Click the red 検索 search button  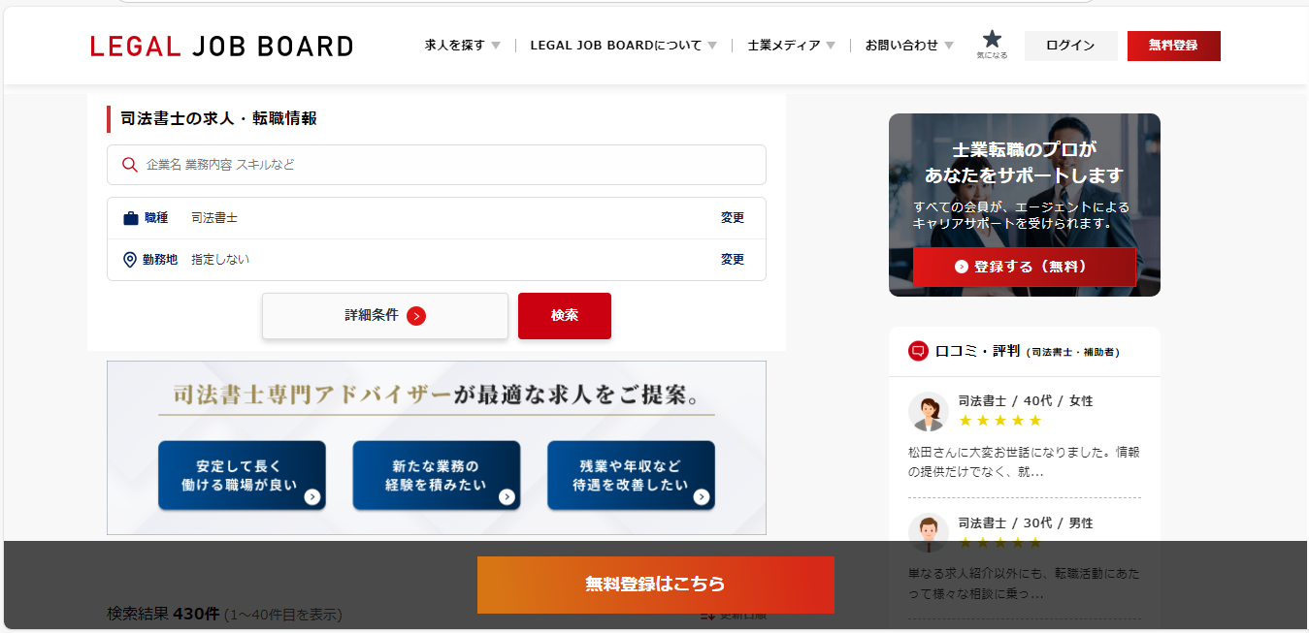(x=564, y=316)
